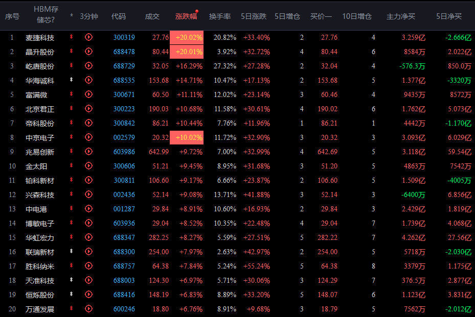Click 3-minute play icon in 屹唐股份 row

(x=88, y=66)
